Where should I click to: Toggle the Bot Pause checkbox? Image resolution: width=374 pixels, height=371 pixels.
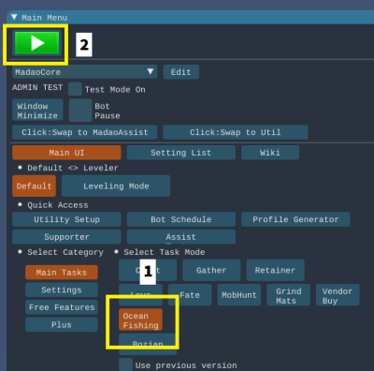[80, 111]
